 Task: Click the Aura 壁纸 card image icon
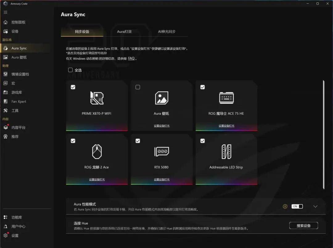[162, 98]
